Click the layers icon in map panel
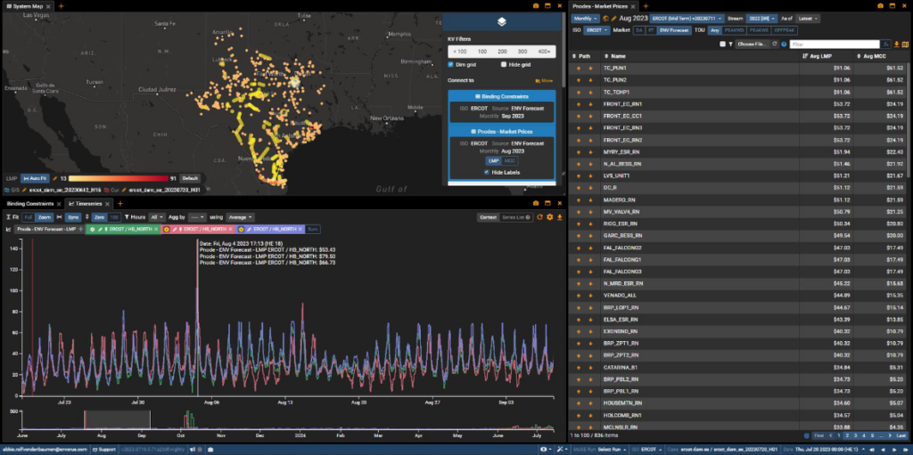Image resolution: width=913 pixels, height=455 pixels. point(501,21)
